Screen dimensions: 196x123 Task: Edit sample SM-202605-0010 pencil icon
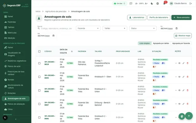(183, 63)
